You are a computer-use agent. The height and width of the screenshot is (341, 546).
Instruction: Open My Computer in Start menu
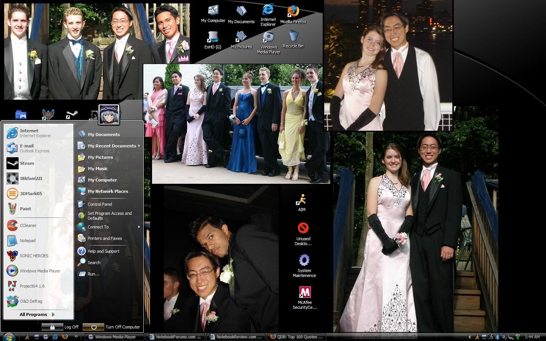coord(109,180)
